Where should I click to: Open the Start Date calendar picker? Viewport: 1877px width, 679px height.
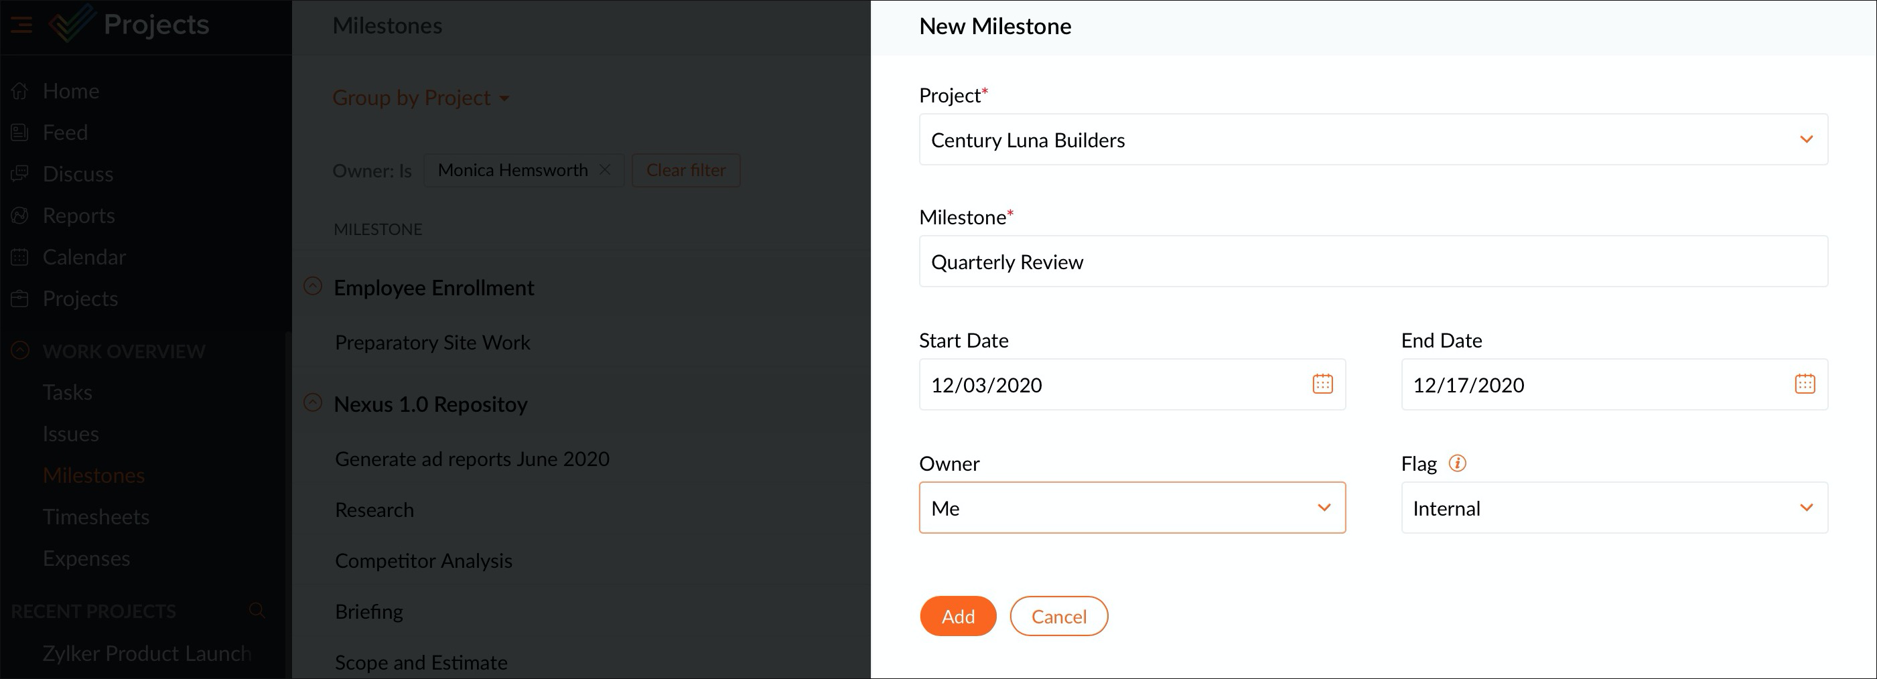tap(1322, 384)
